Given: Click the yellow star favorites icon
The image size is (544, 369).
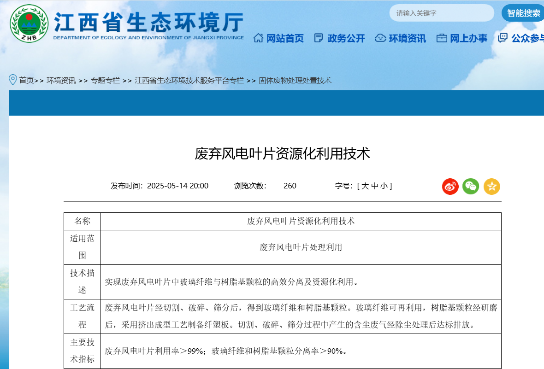Looking at the screenshot, I should pyautogui.click(x=491, y=186).
